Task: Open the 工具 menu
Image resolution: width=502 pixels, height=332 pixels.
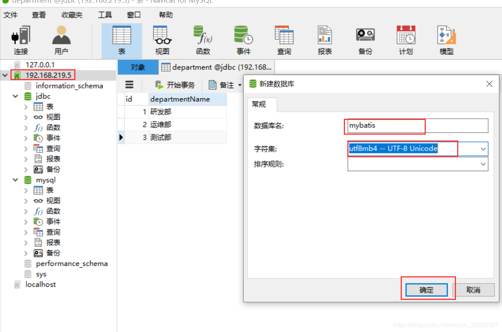Action: (x=105, y=15)
